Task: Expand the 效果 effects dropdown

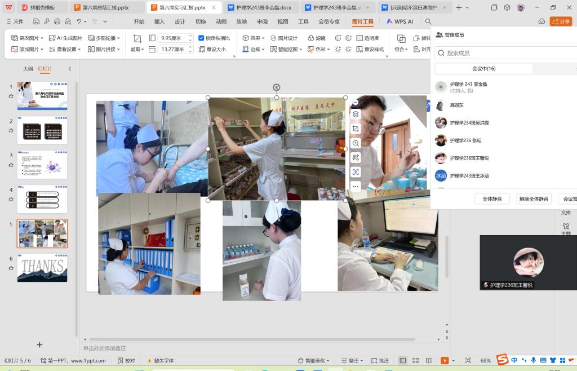Action: click(x=254, y=38)
